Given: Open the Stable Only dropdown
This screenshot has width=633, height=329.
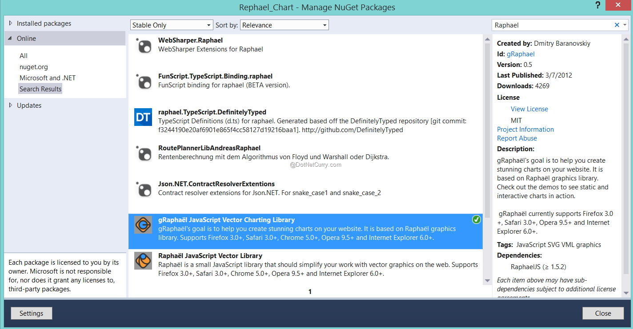Looking at the screenshot, I should pos(172,25).
